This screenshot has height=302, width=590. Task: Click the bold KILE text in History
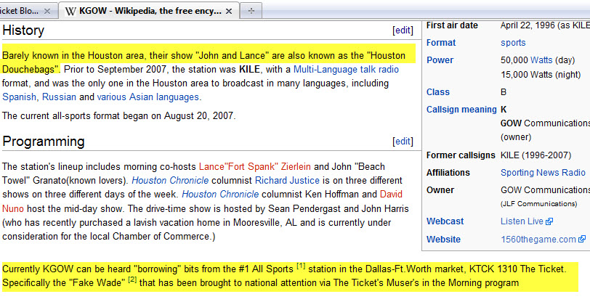[x=249, y=69]
